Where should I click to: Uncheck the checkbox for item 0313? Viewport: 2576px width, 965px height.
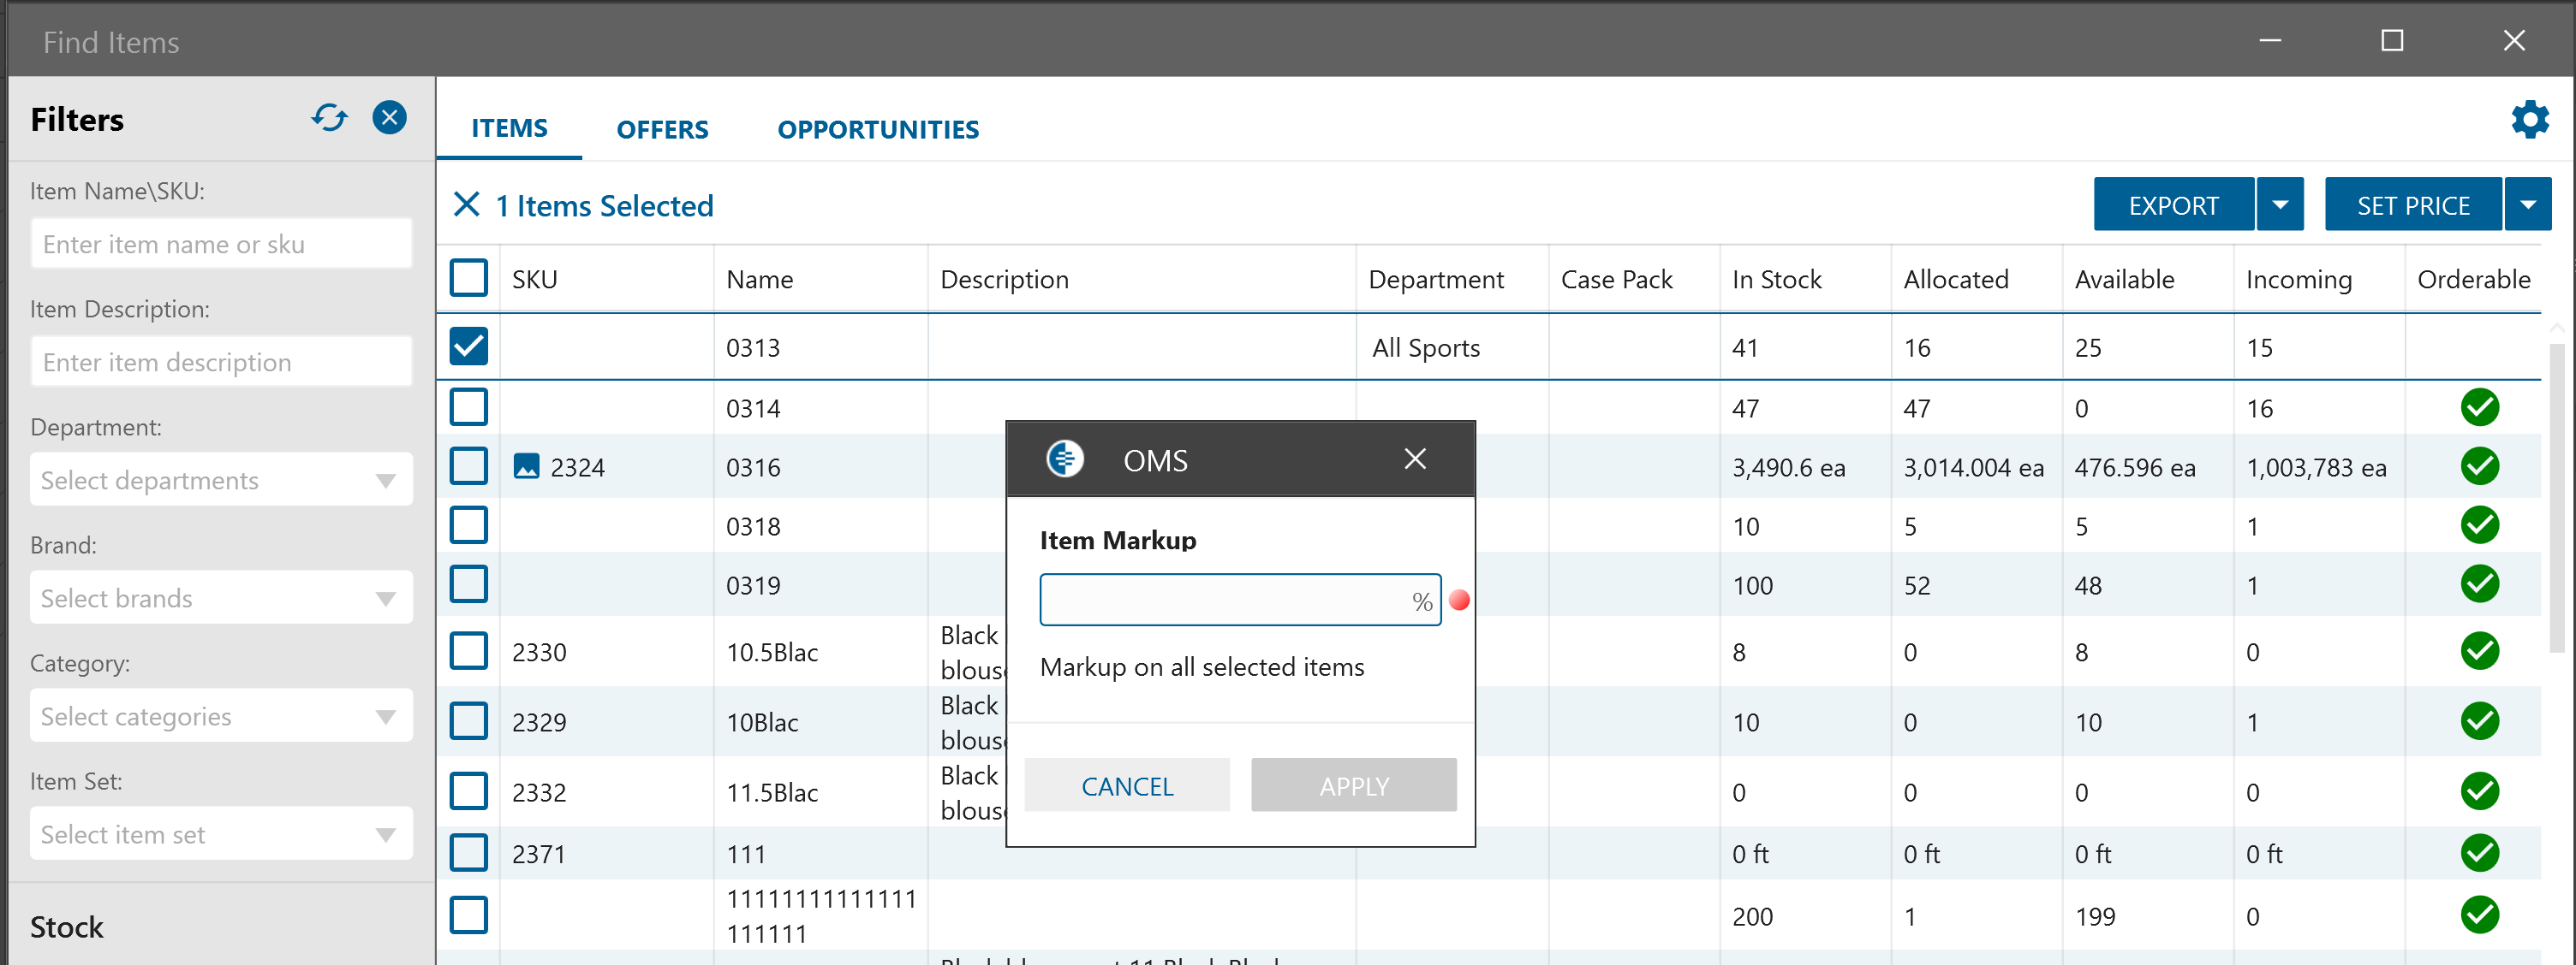pos(469,346)
